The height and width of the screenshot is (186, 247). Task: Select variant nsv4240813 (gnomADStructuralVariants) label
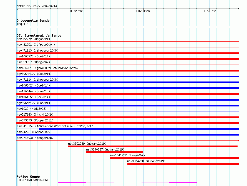tap(47, 68)
